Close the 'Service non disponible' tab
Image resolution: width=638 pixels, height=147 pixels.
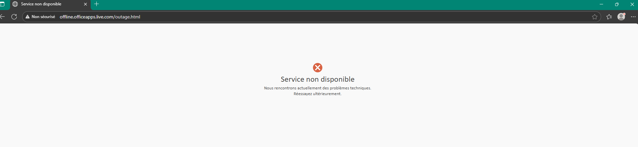85,4
